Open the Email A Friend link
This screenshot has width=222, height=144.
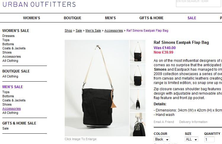(164, 122)
